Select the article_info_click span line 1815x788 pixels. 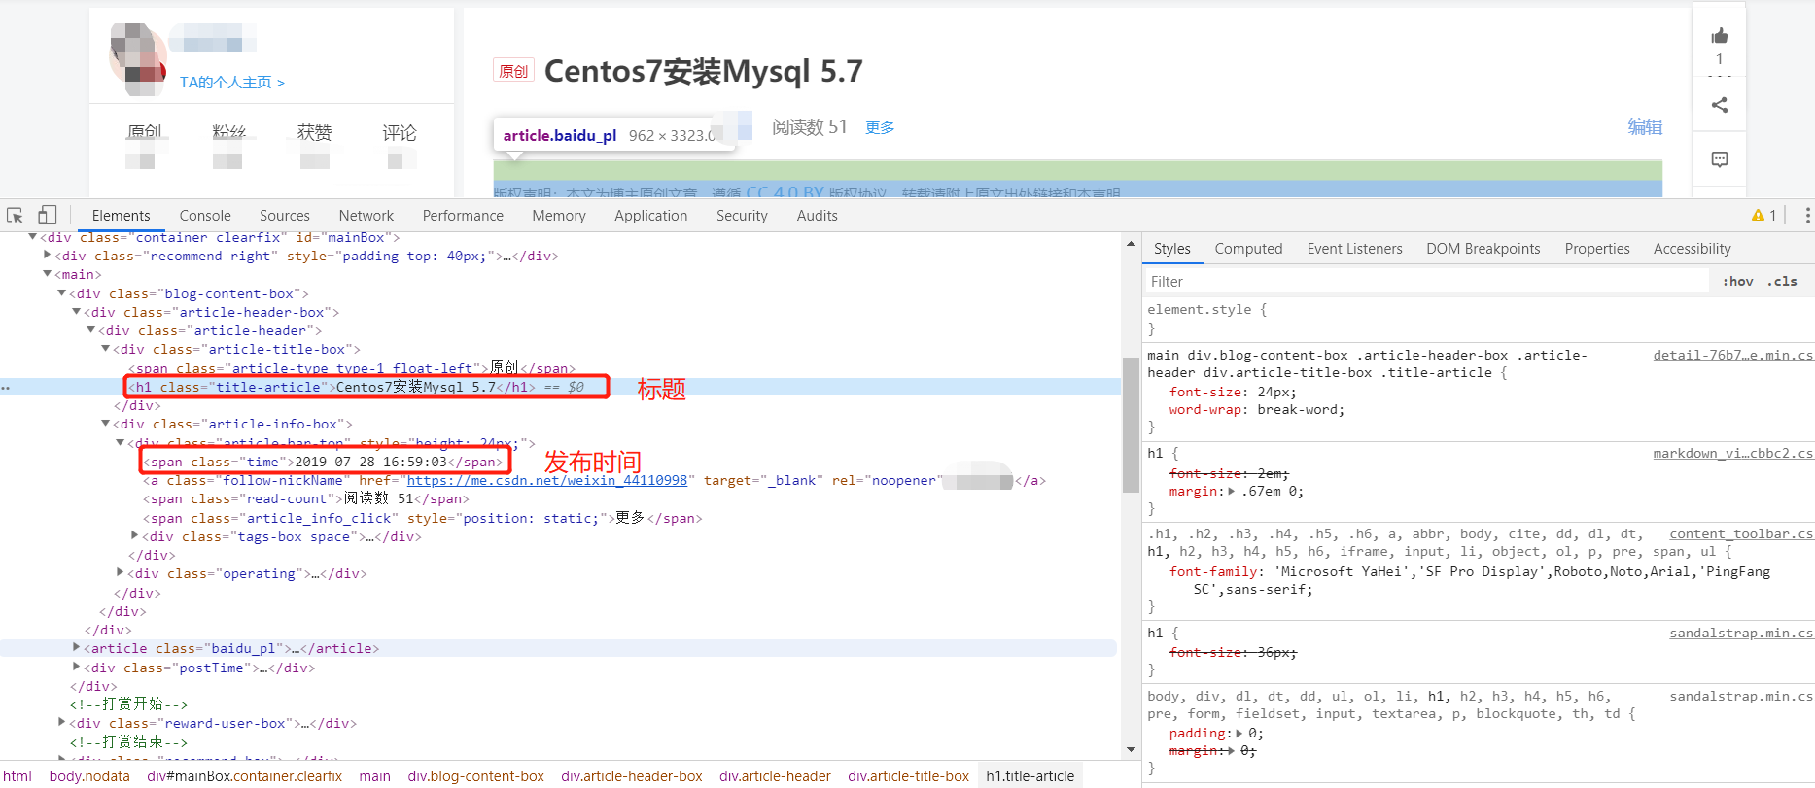click(x=422, y=518)
